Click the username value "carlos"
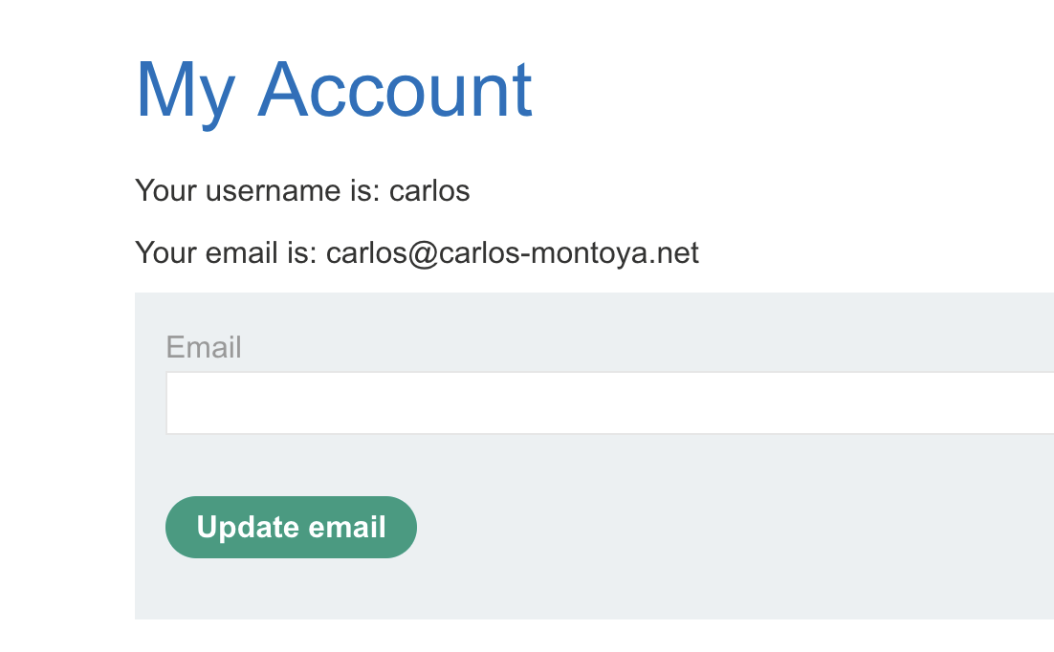1054x652 pixels. (429, 191)
